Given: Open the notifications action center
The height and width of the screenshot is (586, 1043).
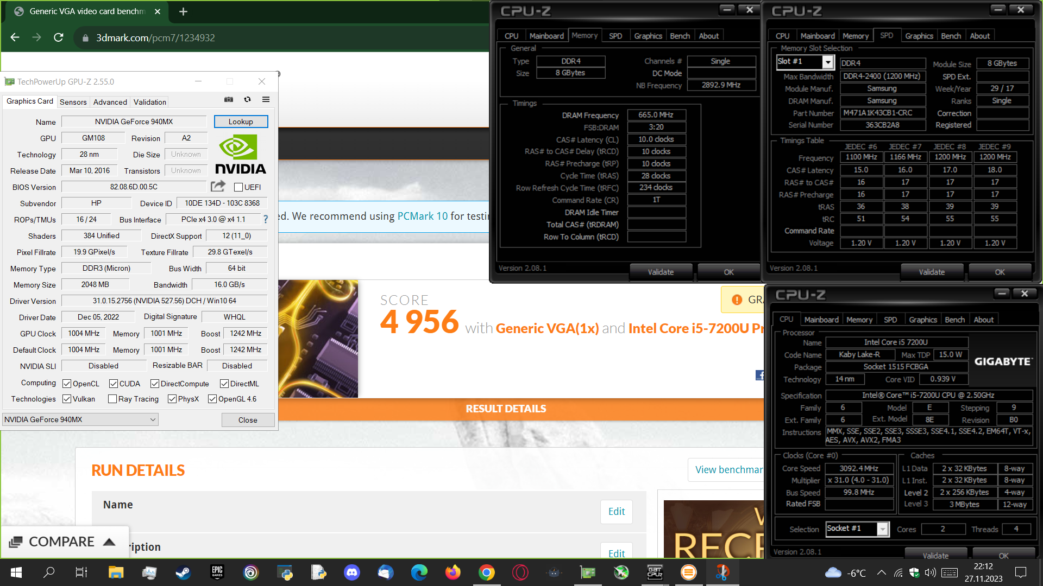Looking at the screenshot, I should [1021, 572].
